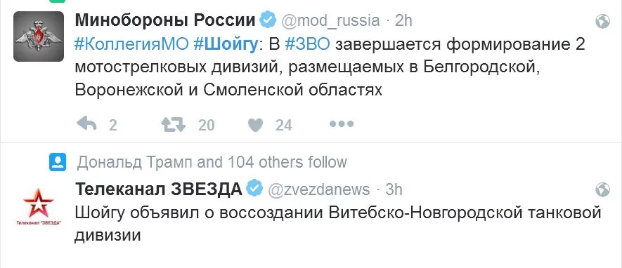The image size is (622, 268).
Task: Open 'Дональд Трамп and 104 others follow'
Action: point(212,162)
